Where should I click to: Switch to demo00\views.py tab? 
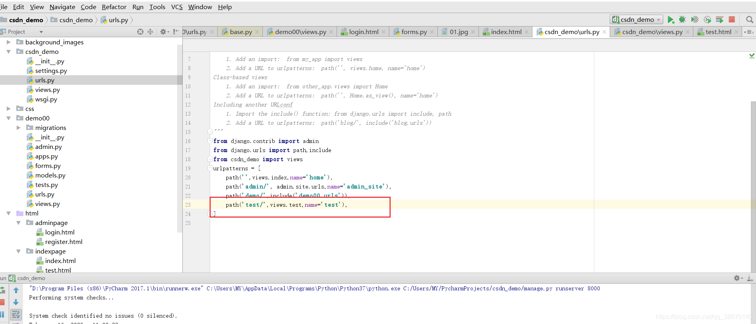pyautogui.click(x=300, y=32)
